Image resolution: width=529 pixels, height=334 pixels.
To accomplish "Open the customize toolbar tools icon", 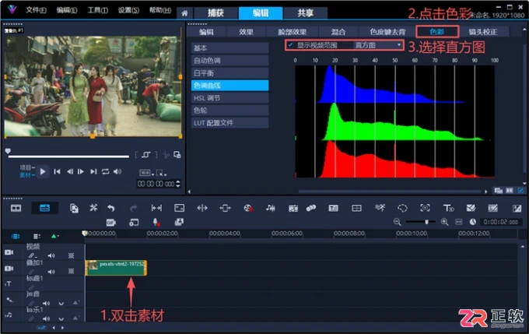I will tap(93, 208).
